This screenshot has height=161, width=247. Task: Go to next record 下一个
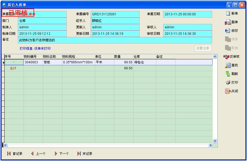(56, 154)
